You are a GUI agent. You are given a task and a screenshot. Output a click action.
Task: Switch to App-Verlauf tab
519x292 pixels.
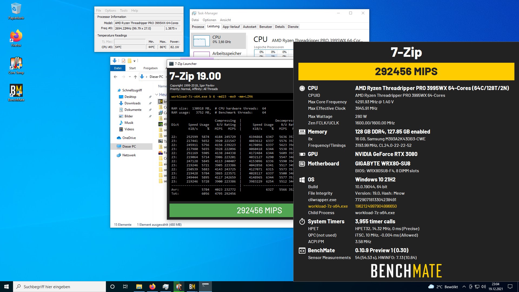click(x=231, y=27)
